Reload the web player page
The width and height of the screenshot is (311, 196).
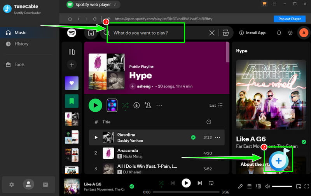[95, 19]
